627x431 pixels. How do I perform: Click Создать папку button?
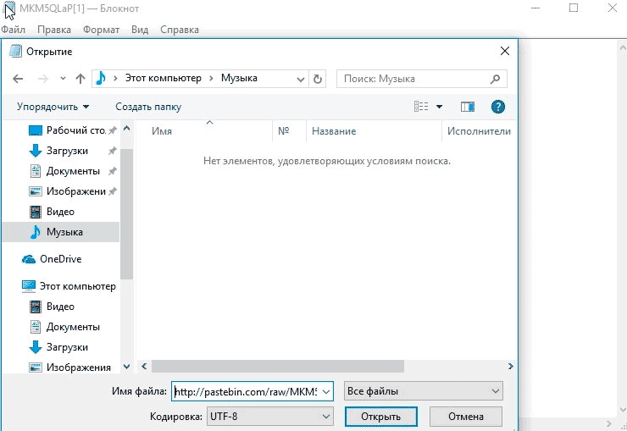point(148,107)
